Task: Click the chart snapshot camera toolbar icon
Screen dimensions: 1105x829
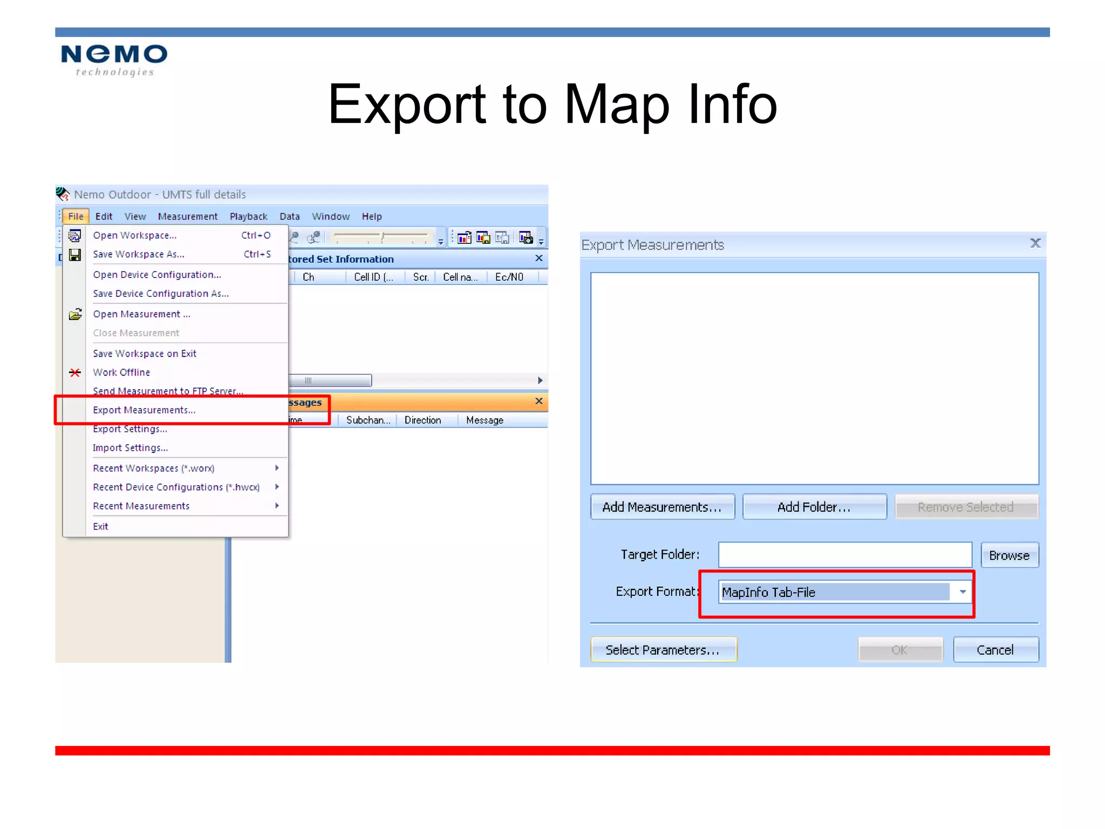Action: click(526, 237)
